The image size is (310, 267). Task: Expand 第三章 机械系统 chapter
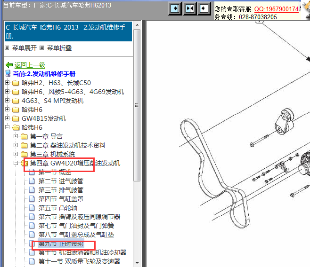click(16, 154)
